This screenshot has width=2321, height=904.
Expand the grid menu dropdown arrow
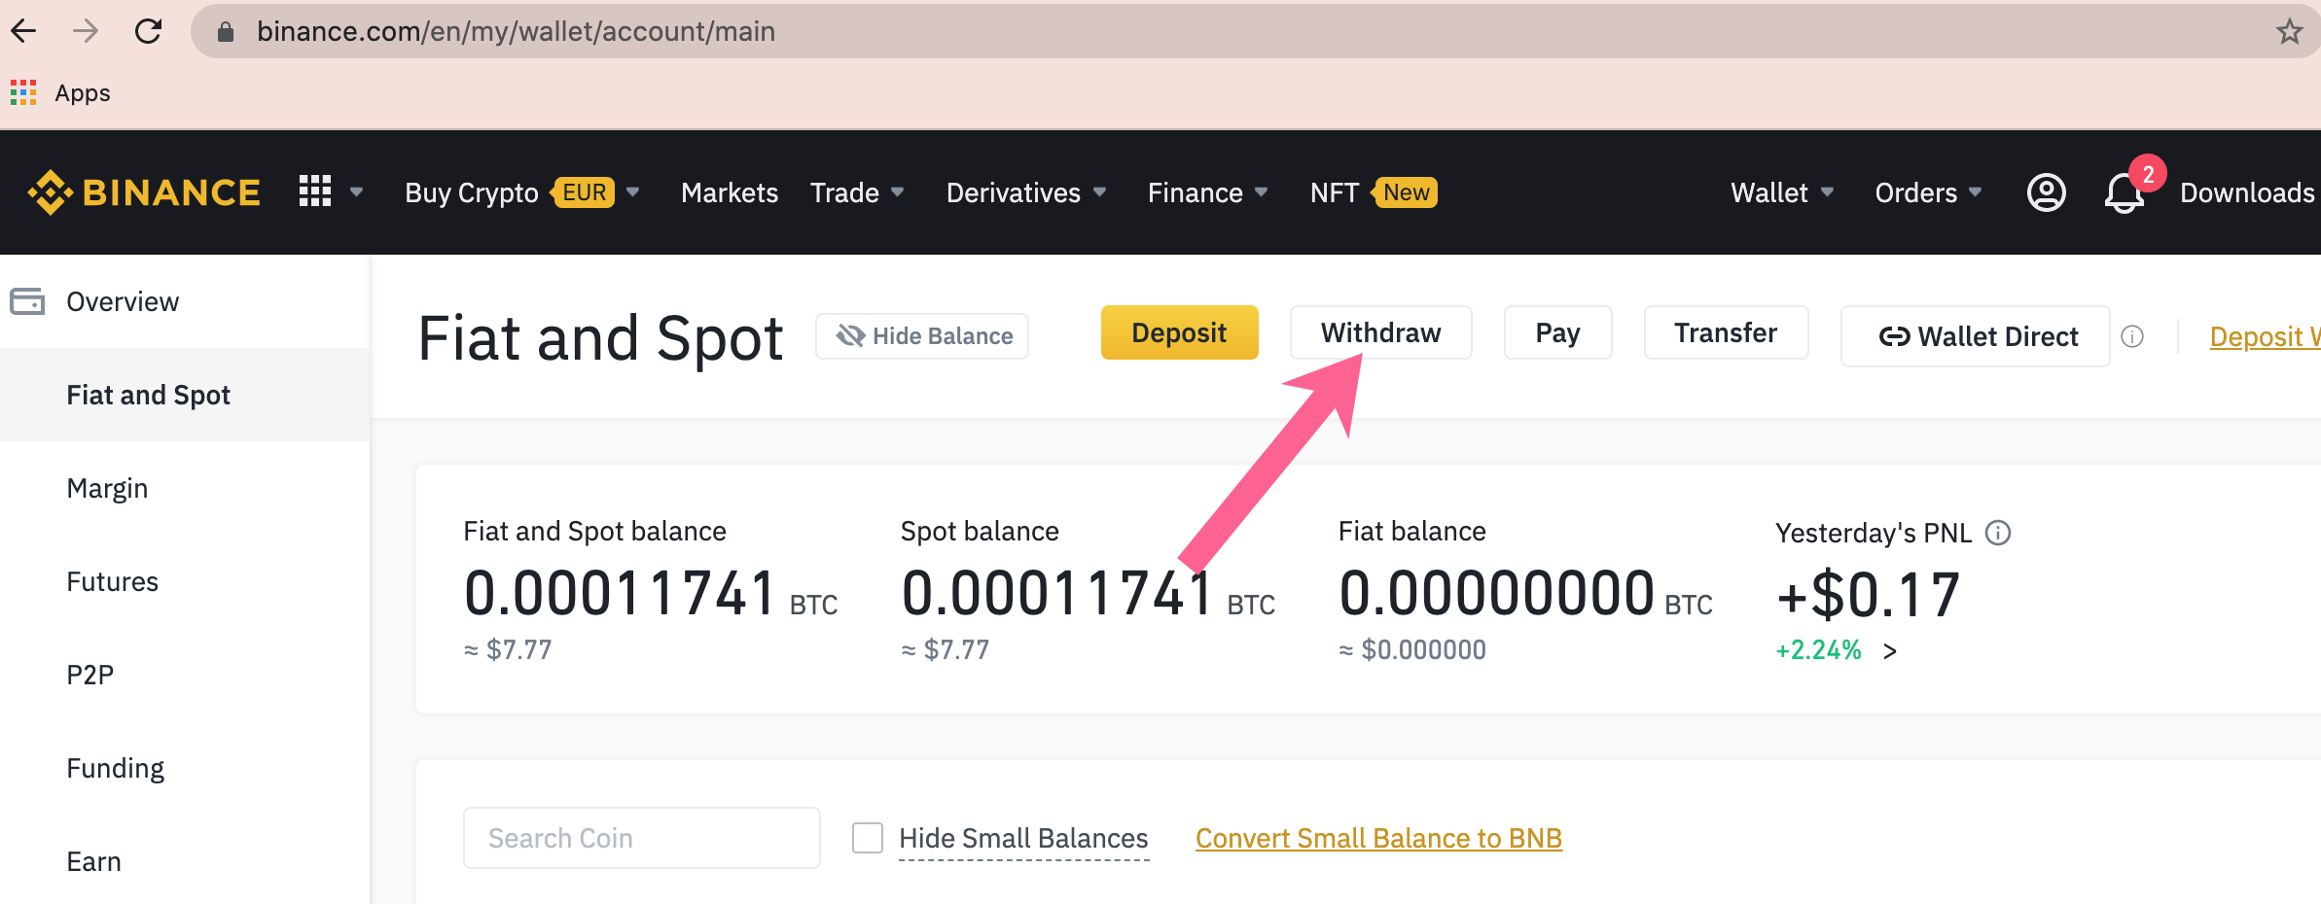coord(356,192)
